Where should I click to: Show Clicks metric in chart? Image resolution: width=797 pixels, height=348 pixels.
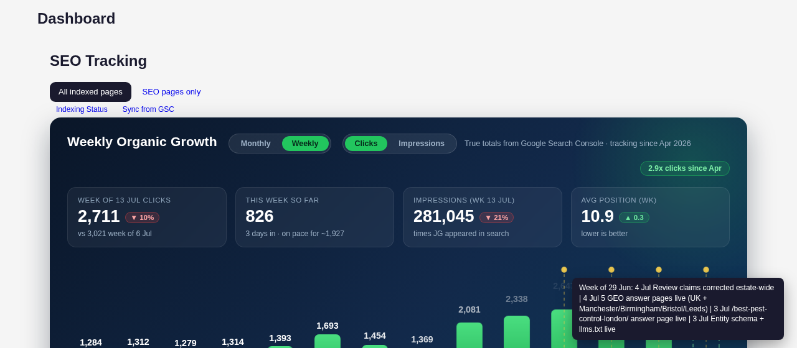[366, 144]
